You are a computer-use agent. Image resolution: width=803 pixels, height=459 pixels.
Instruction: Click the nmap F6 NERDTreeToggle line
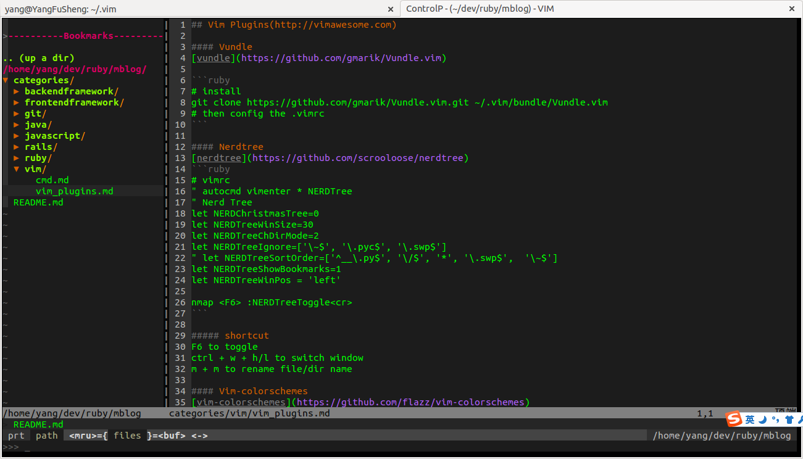pos(272,302)
